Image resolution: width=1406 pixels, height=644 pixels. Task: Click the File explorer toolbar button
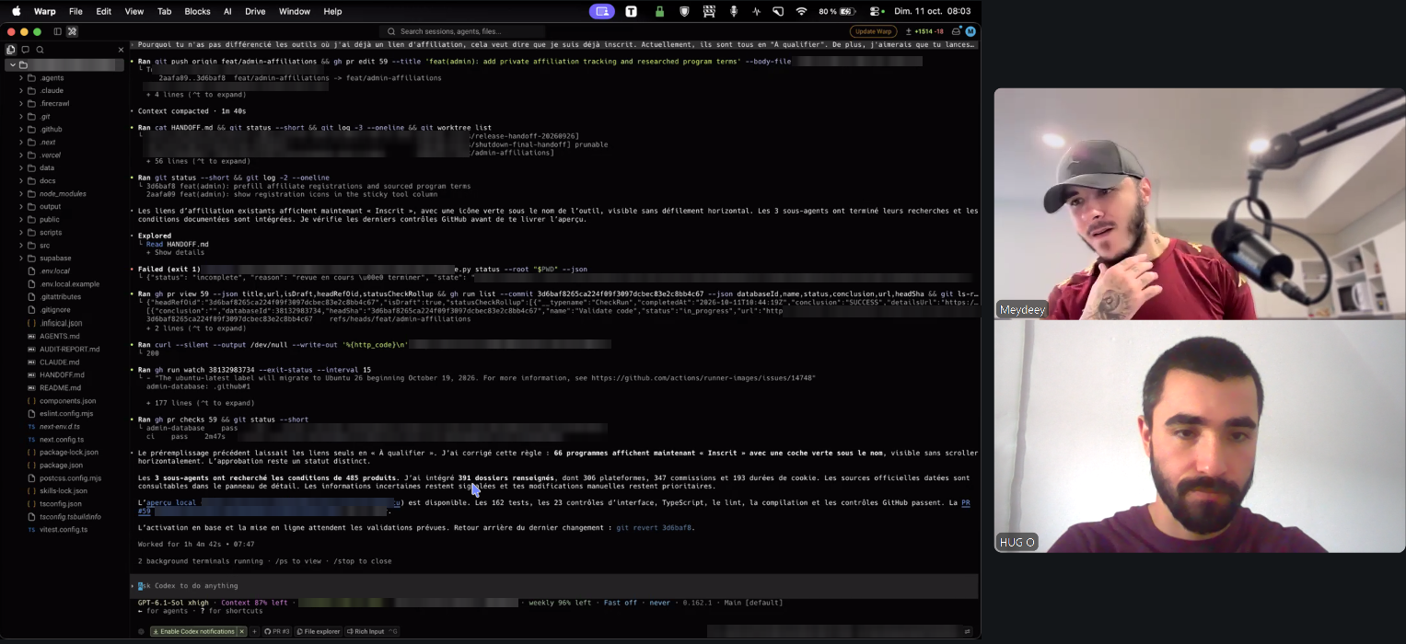tap(319, 632)
